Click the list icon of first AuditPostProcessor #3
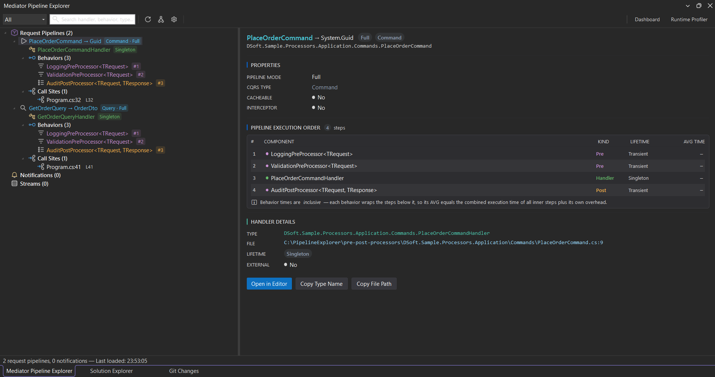The height and width of the screenshot is (377, 715). (x=41, y=83)
